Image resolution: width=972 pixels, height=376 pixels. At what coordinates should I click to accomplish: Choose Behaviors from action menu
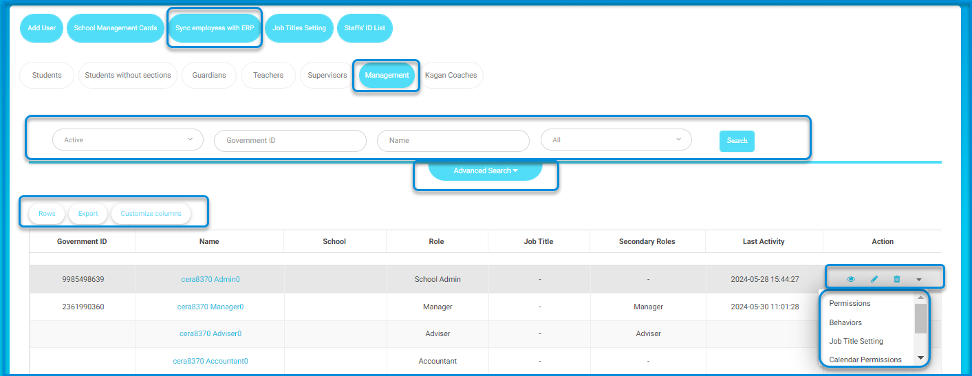click(845, 322)
